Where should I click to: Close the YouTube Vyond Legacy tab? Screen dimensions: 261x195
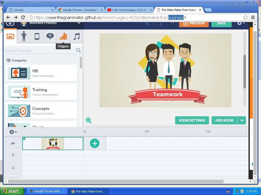pyautogui.click(x=151, y=10)
